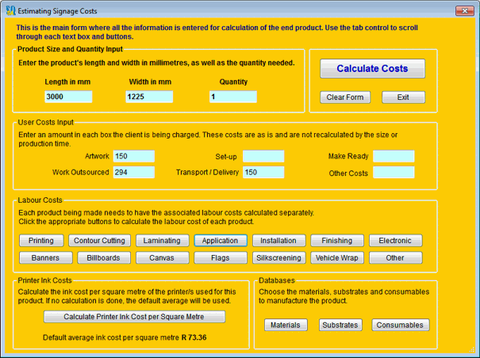Select the Width in mm input box
This screenshot has height=358, width=480.
click(149, 97)
